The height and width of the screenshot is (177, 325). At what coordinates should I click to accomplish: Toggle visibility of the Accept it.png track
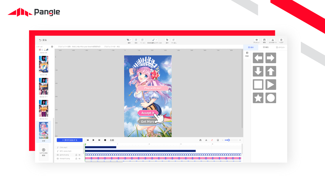pos(79,158)
